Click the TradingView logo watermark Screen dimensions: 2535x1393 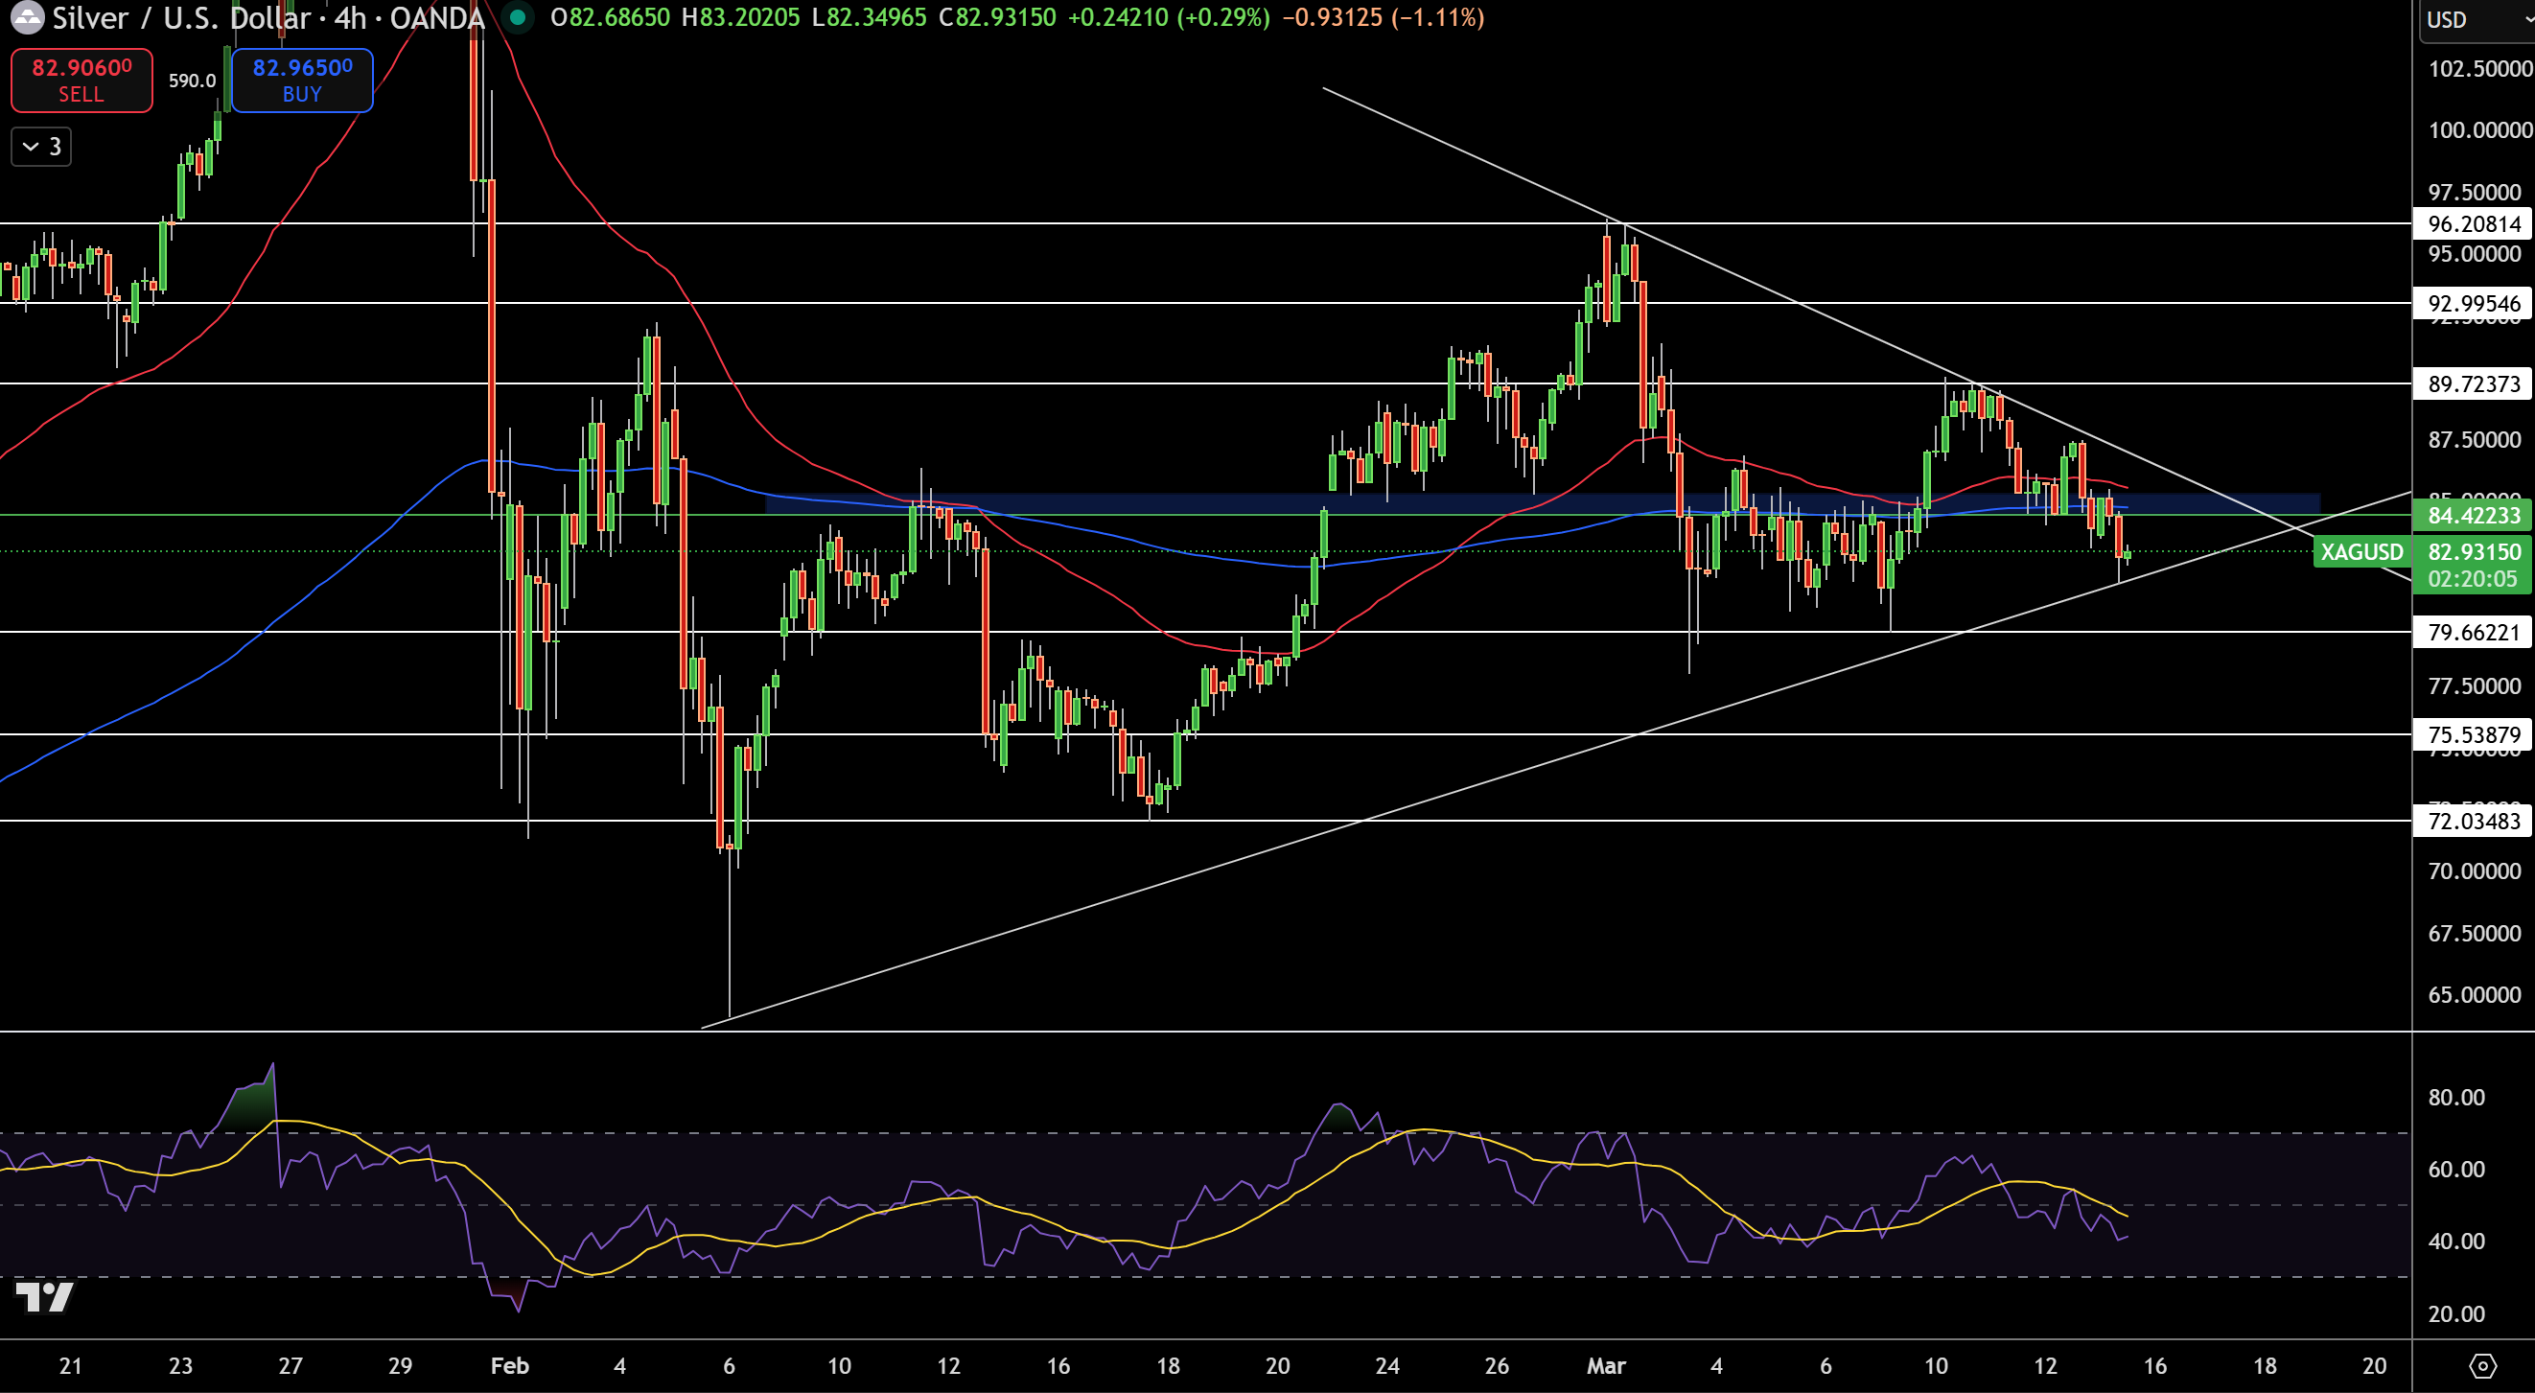tap(46, 1297)
